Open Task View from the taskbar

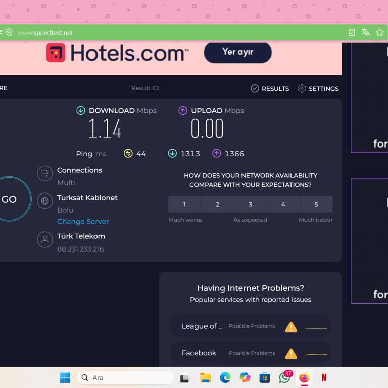(184, 377)
